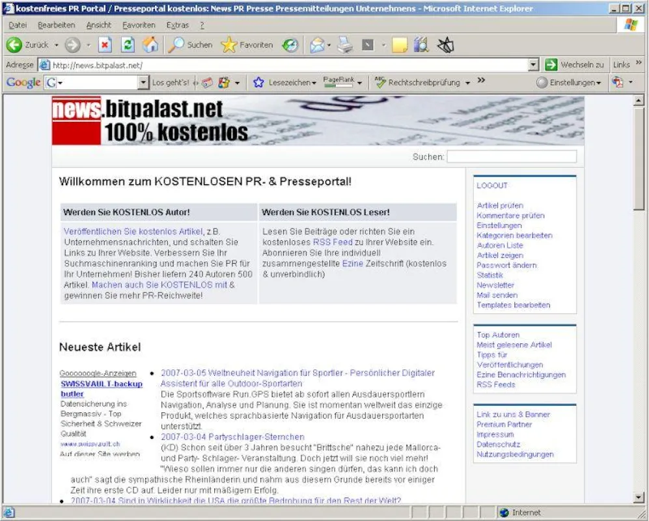Click the Google toolbar news card icon

coord(208,83)
